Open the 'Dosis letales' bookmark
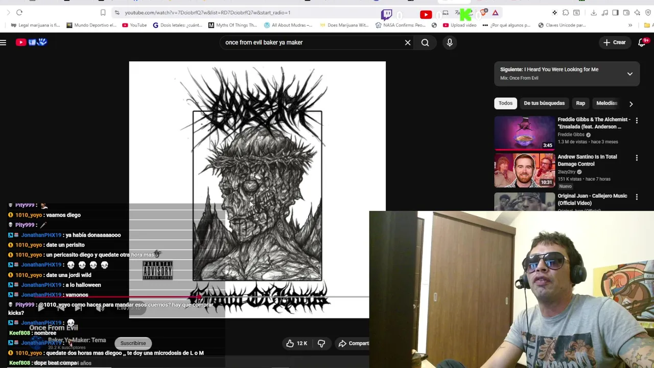This screenshot has height=368, width=654. 178,25
